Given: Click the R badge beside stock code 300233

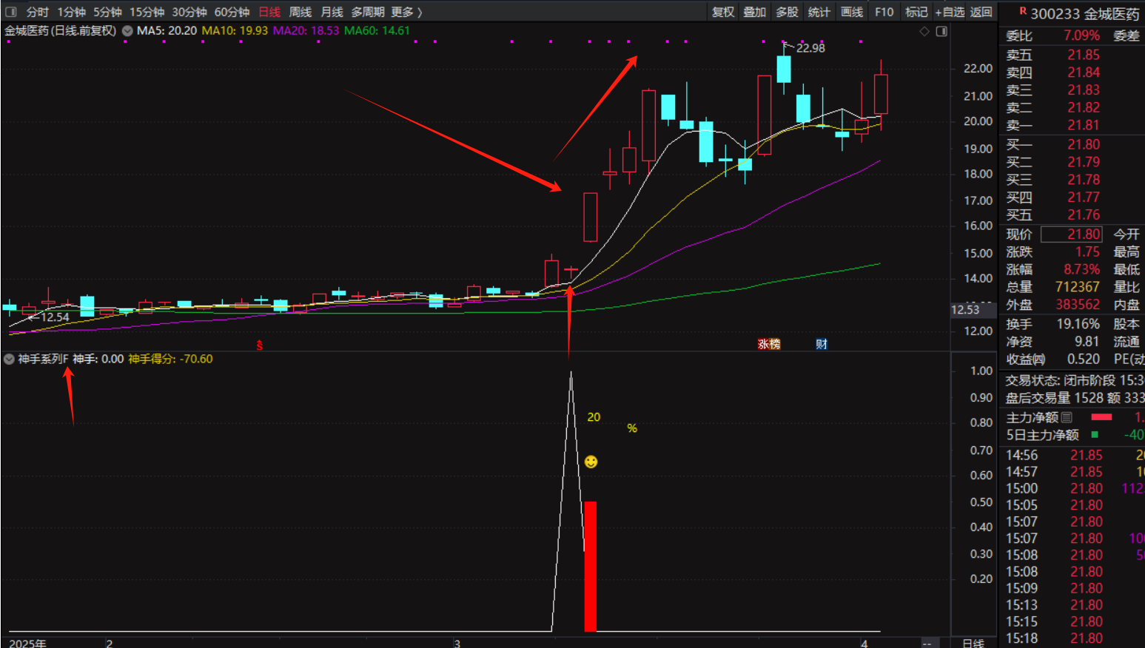Looking at the screenshot, I should coord(1023,12).
